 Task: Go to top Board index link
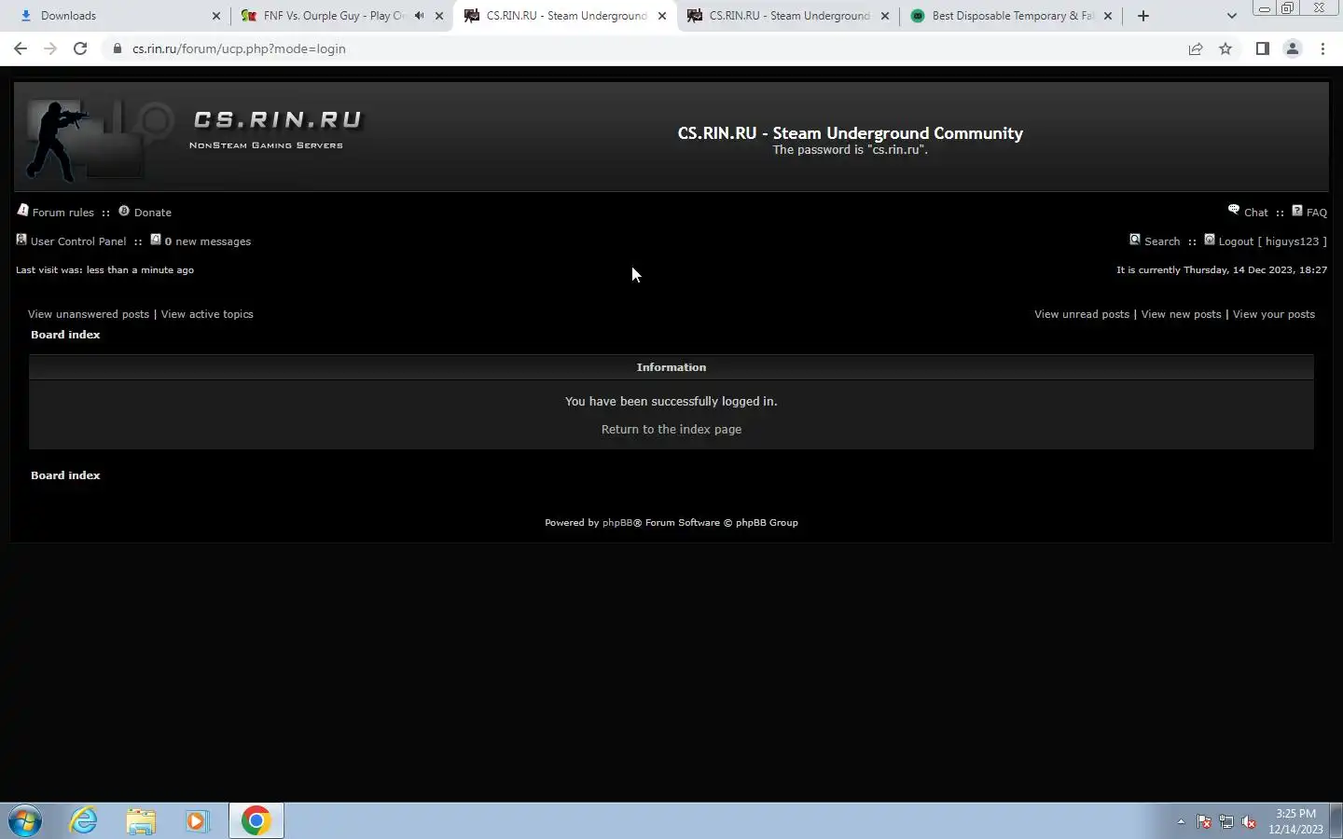pos(65,335)
